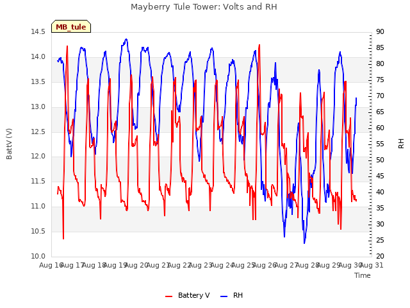The width and height of the screenshot is (410, 308).
Task: Click the Aug 24 date label
Action: coord(222,265)
